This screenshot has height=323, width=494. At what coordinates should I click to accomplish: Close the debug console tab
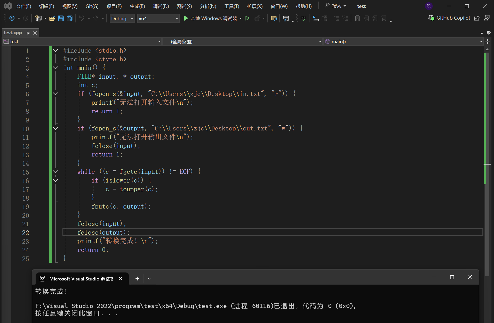point(121,279)
